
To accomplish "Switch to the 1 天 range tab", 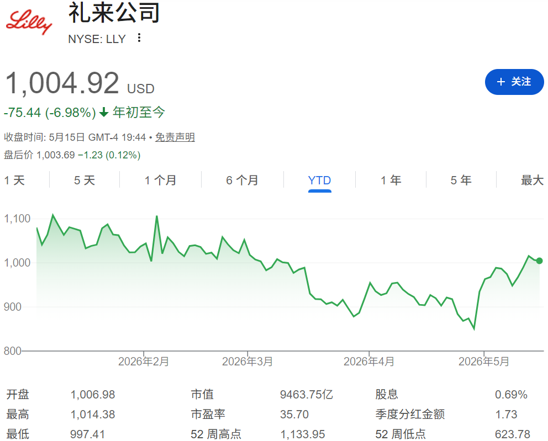I will tap(14, 180).
